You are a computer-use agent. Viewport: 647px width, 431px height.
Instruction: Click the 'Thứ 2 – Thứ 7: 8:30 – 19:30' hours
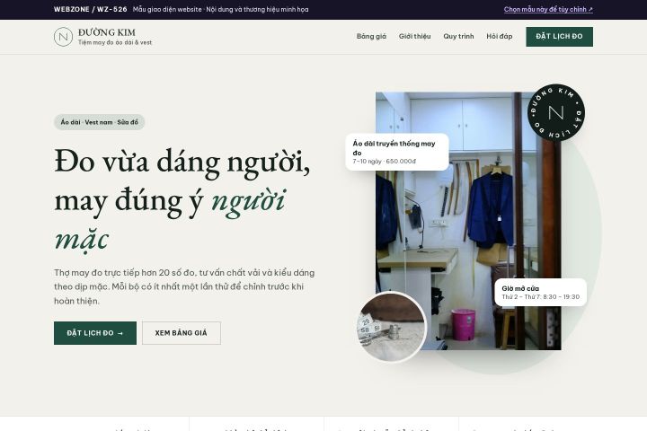[x=541, y=297]
